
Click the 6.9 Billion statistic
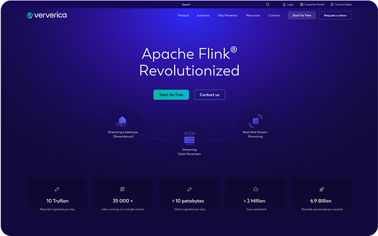(x=321, y=201)
